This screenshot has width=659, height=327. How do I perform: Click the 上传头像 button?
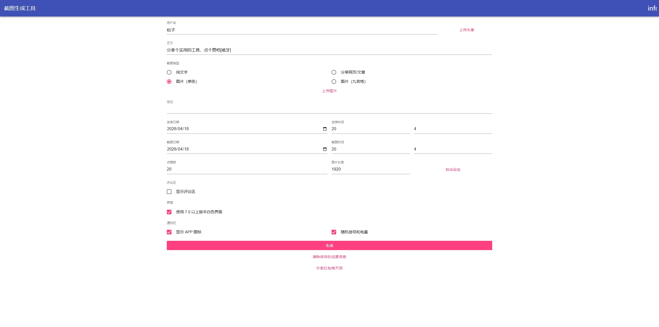(x=466, y=30)
